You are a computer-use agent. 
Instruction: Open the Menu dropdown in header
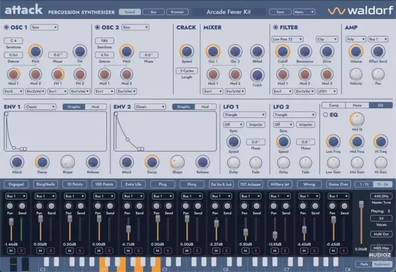304,12
